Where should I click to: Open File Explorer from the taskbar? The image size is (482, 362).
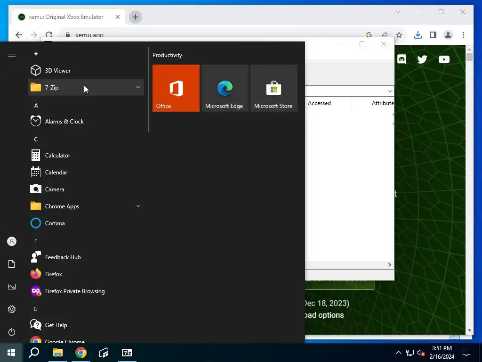pyautogui.click(x=57, y=353)
